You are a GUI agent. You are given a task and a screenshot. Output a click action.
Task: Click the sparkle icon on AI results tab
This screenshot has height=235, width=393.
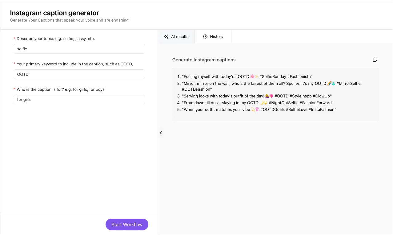coord(166,36)
